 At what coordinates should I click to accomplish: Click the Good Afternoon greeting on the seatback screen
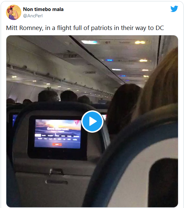58,129
